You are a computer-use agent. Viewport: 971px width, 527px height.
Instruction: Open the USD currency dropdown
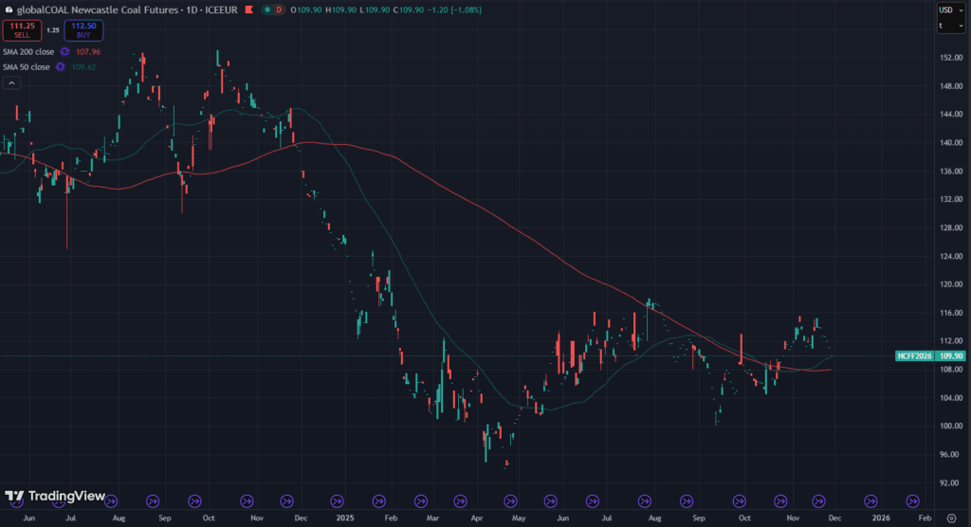click(x=947, y=9)
